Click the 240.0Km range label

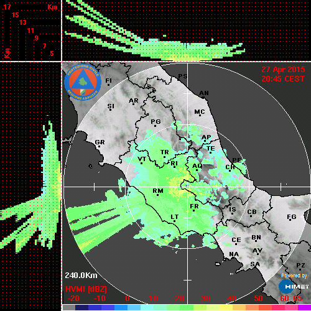(x=81, y=276)
